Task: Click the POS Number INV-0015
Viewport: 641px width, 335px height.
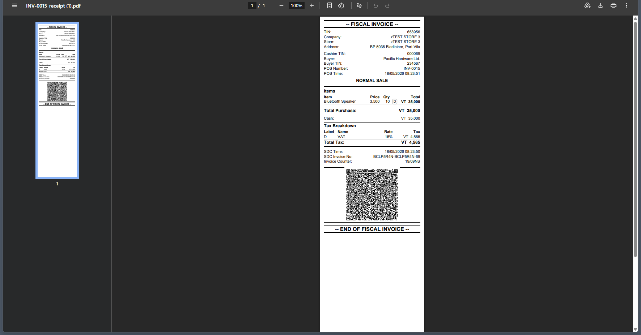Action: tap(412, 68)
